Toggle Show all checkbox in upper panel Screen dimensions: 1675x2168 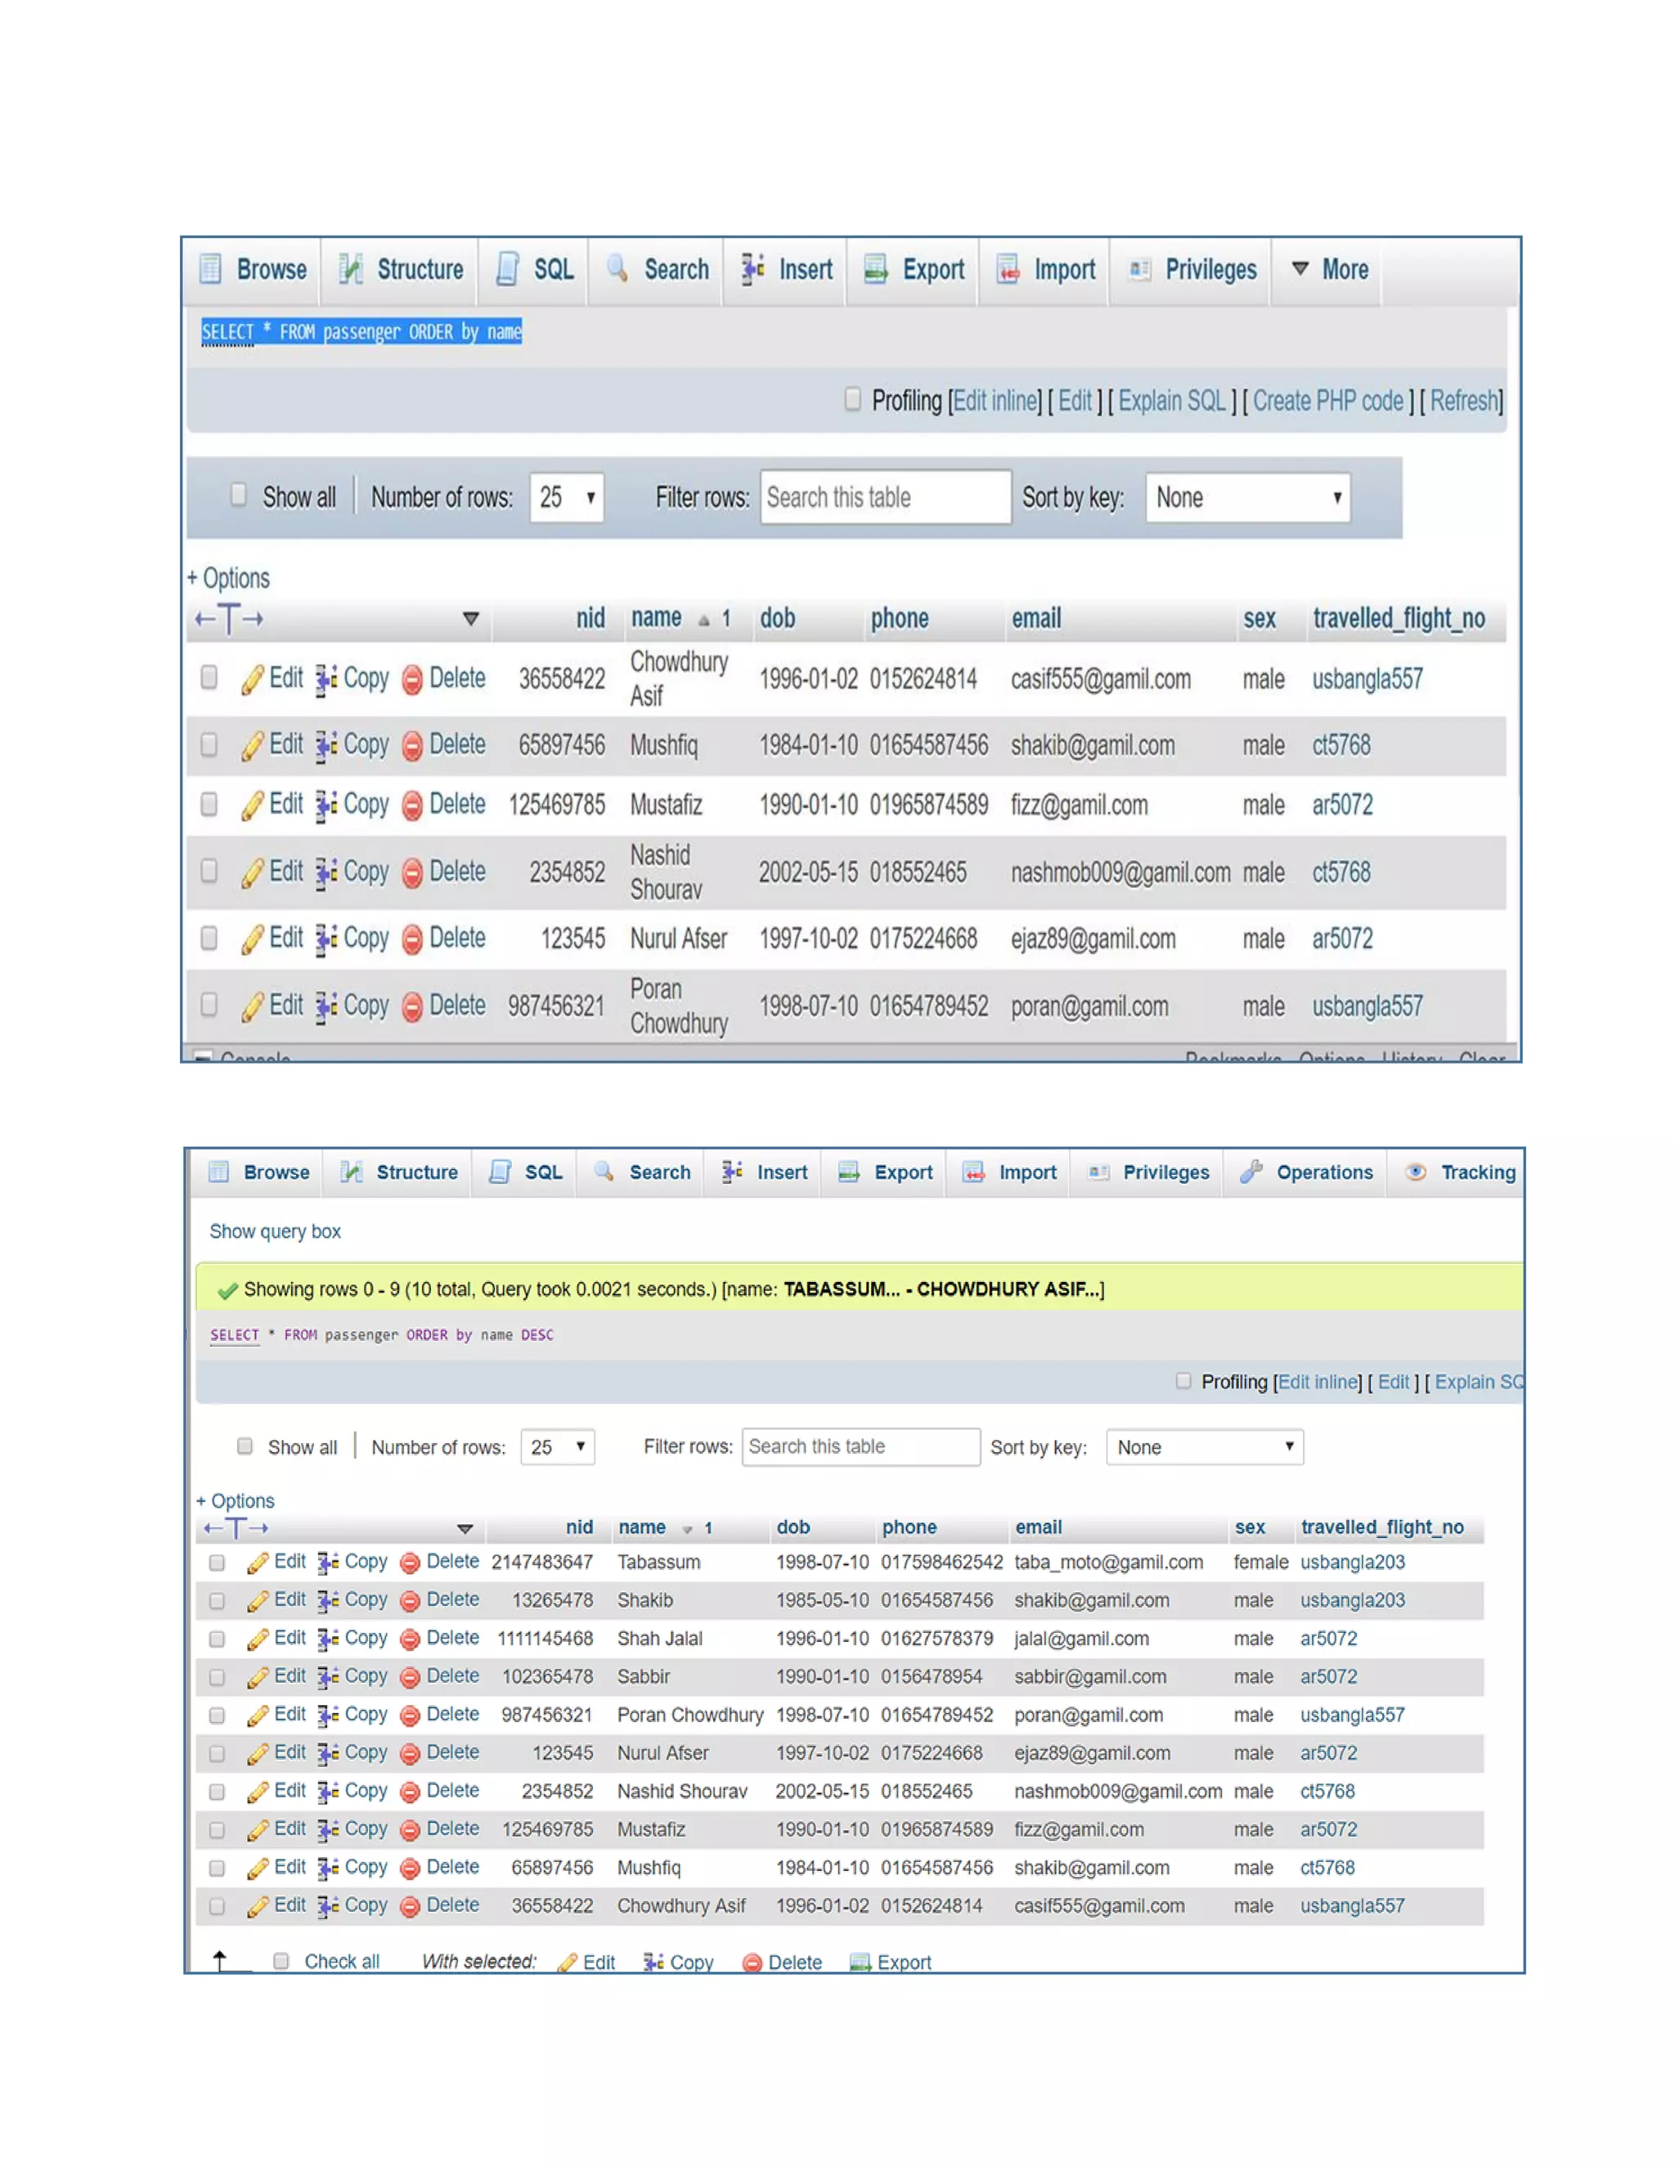click(x=238, y=494)
